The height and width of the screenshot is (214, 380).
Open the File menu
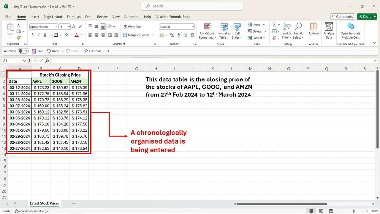[x=8, y=17]
